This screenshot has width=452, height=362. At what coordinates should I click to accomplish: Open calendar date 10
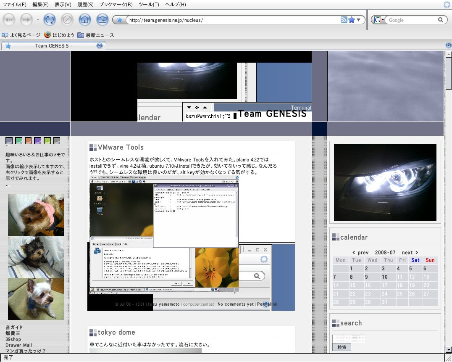click(x=384, y=277)
